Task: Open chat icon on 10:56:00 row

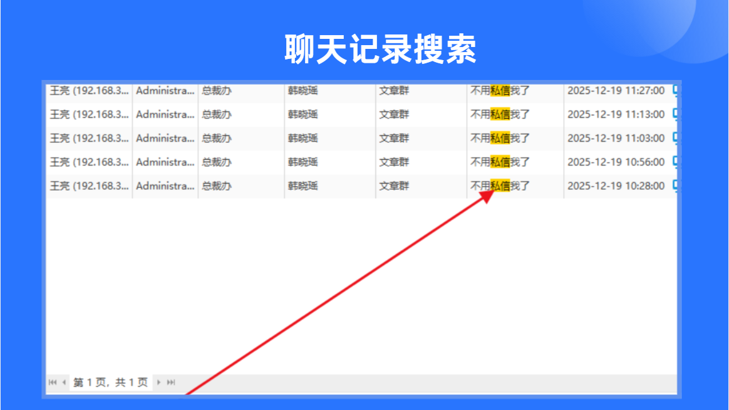Action: [x=675, y=162]
